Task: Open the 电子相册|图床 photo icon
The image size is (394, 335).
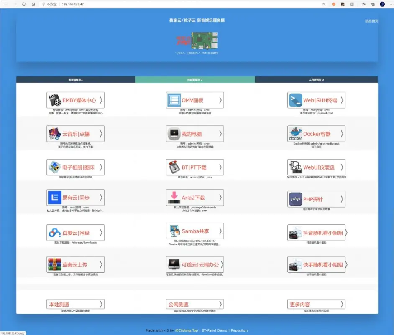Action: coord(55,167)
